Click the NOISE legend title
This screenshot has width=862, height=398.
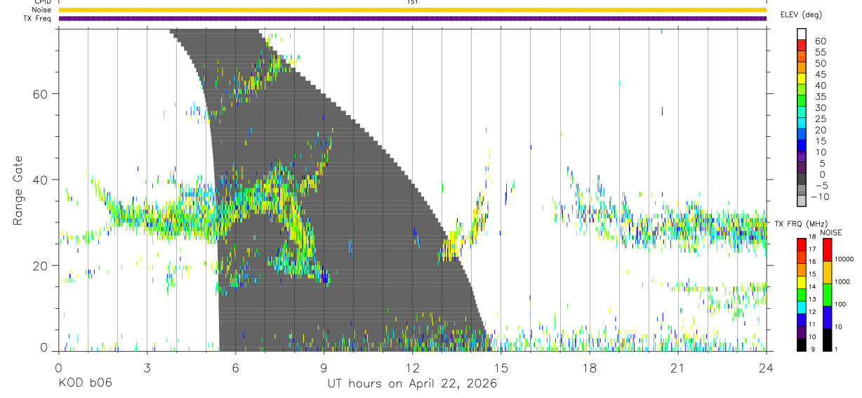[832, 232]
